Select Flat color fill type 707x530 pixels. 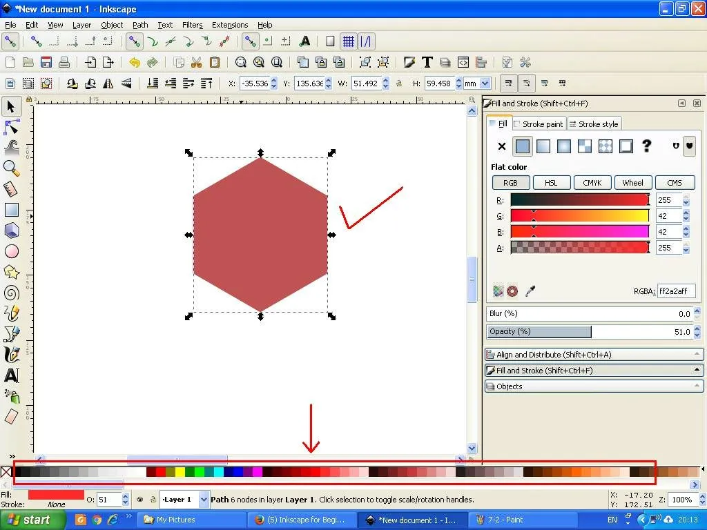pyautogui.click(x=522, y=146)
